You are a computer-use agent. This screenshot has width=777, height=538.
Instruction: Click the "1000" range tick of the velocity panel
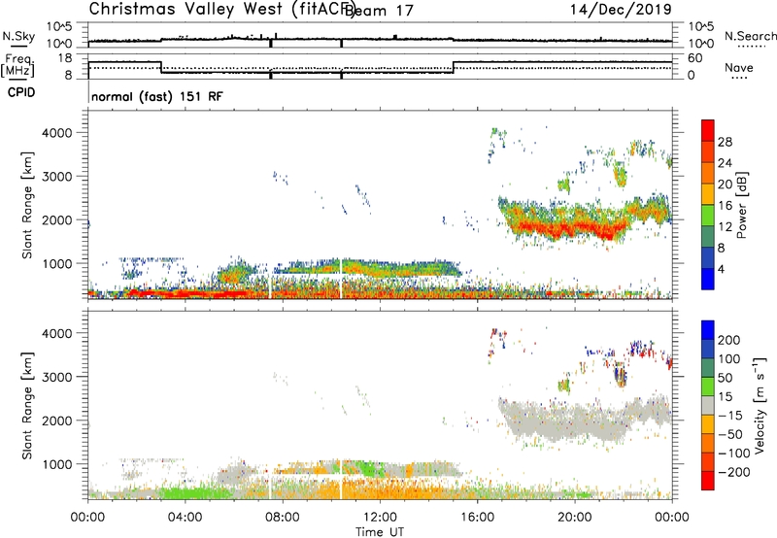[x=56, y=464]
